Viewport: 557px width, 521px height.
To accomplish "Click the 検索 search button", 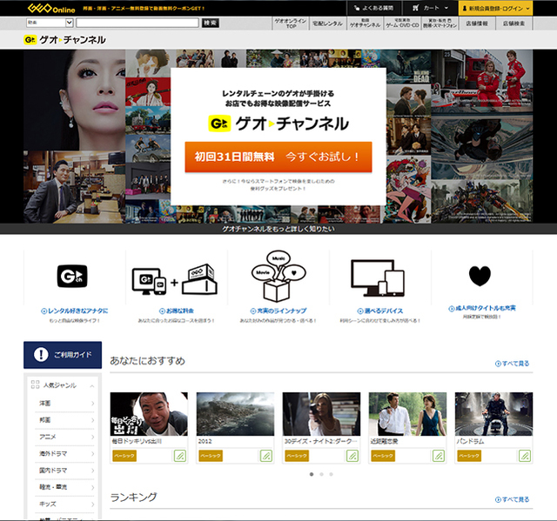I will [x=210, y=23].
